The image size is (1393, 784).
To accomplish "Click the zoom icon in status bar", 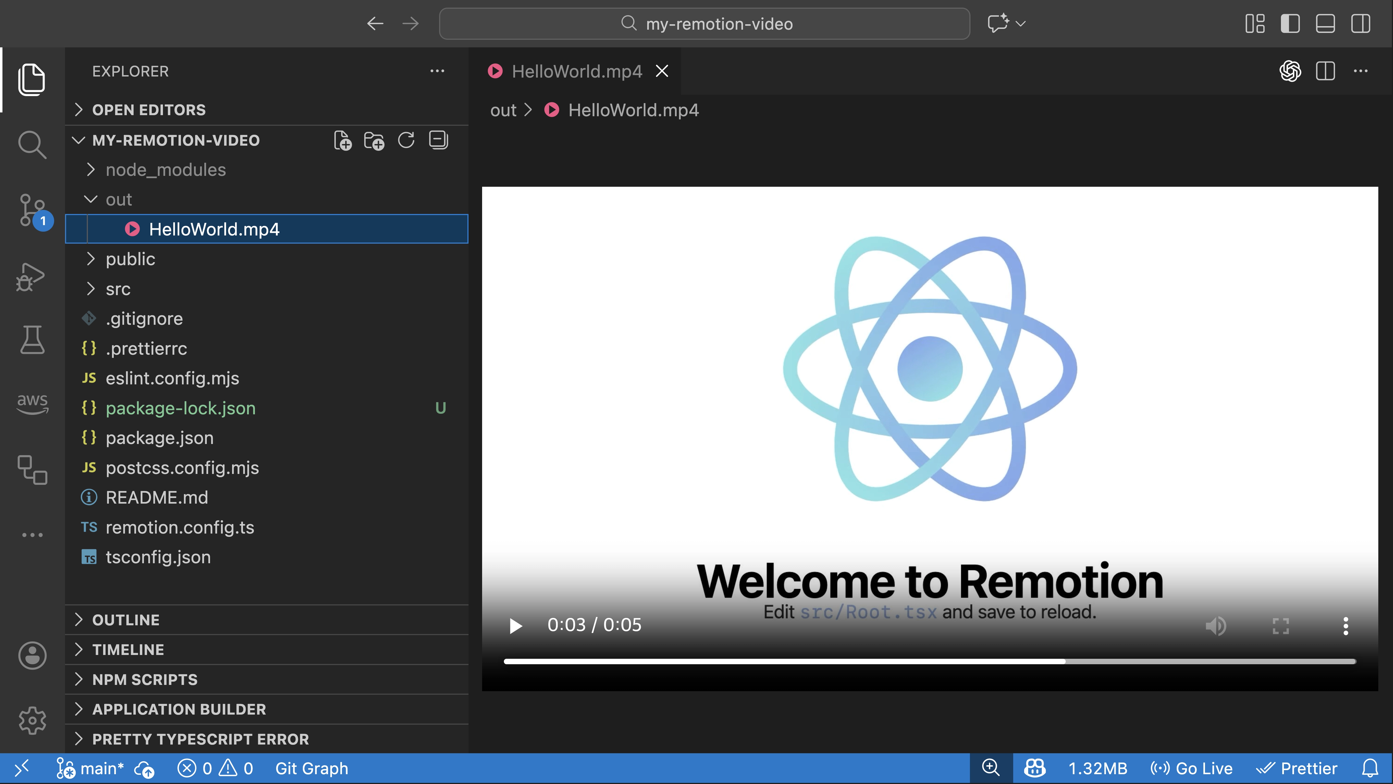I will click(991, 768).
